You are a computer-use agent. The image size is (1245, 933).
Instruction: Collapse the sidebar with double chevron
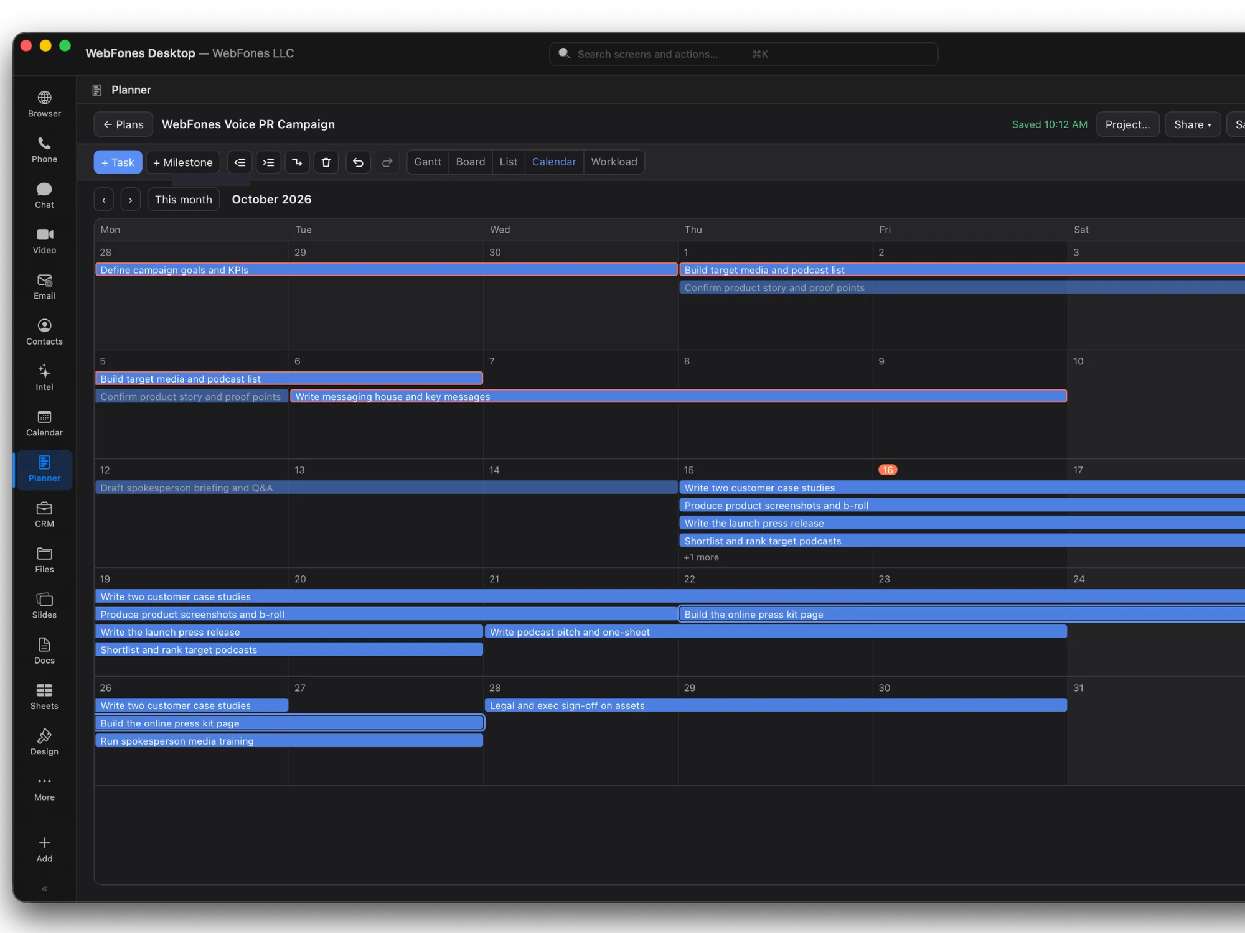[x=44, y=889]
